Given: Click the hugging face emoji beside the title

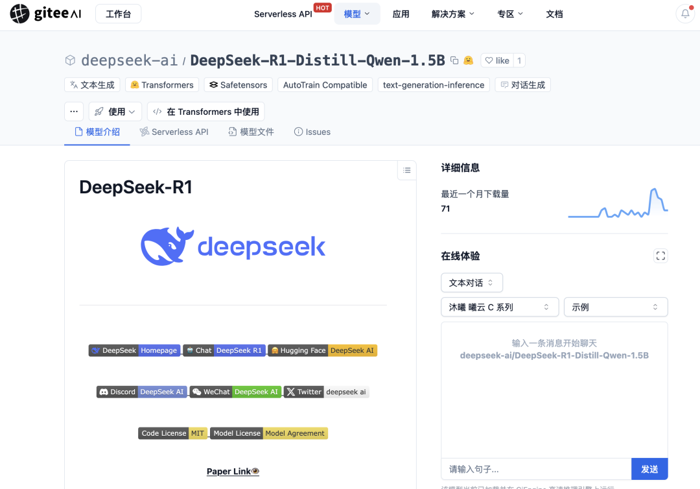Looking at the screenshot, I should (x=468, y=60).
